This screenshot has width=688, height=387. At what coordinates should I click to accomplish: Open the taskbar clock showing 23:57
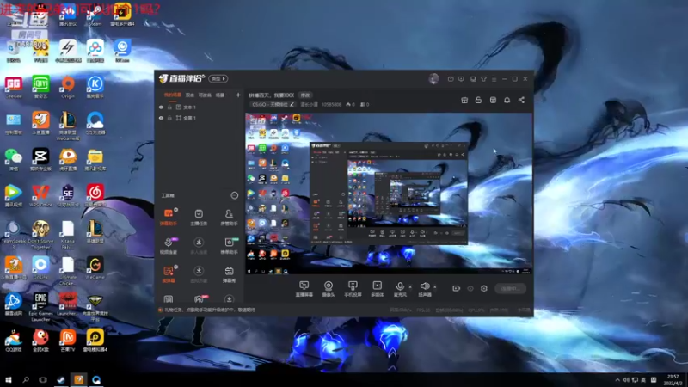673,379
